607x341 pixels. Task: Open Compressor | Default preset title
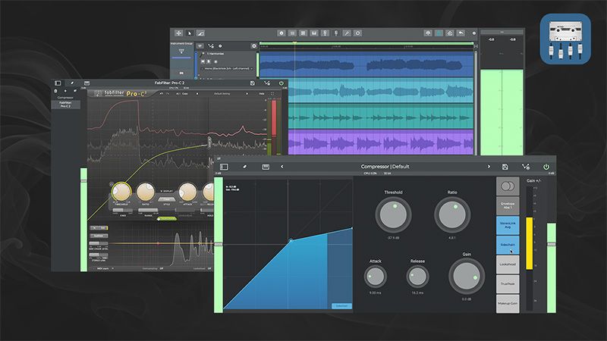(x=385, y=167)
